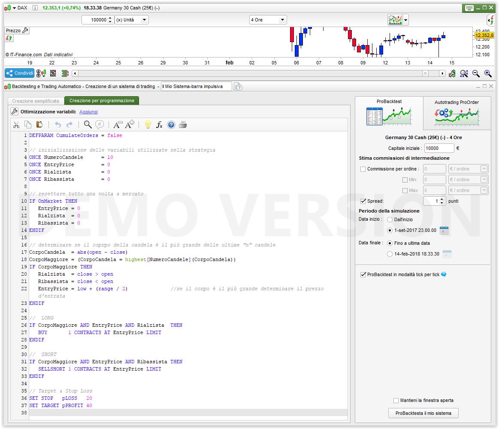499x429 pixels.
Task: Open commission per ordine unit dropdown
Action: tap(484, 169)
